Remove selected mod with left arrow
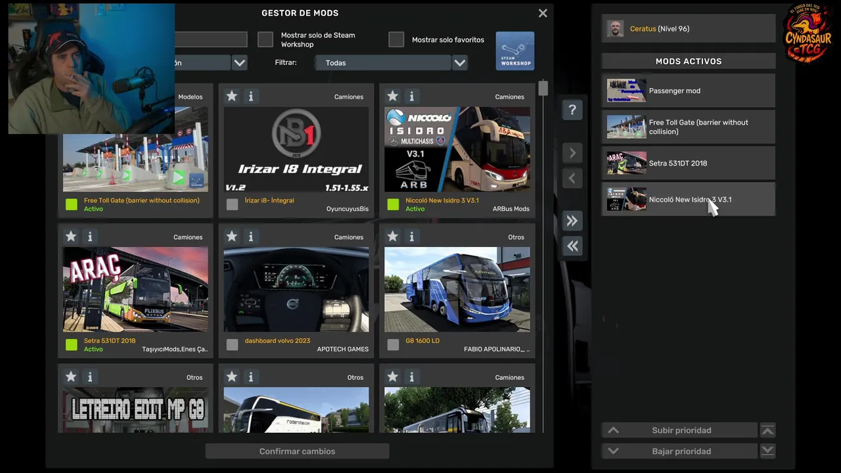The image size is (841, 473). (x=572, y=178)
